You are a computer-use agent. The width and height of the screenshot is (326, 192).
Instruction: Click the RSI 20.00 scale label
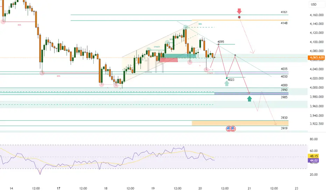pos(313,175)
